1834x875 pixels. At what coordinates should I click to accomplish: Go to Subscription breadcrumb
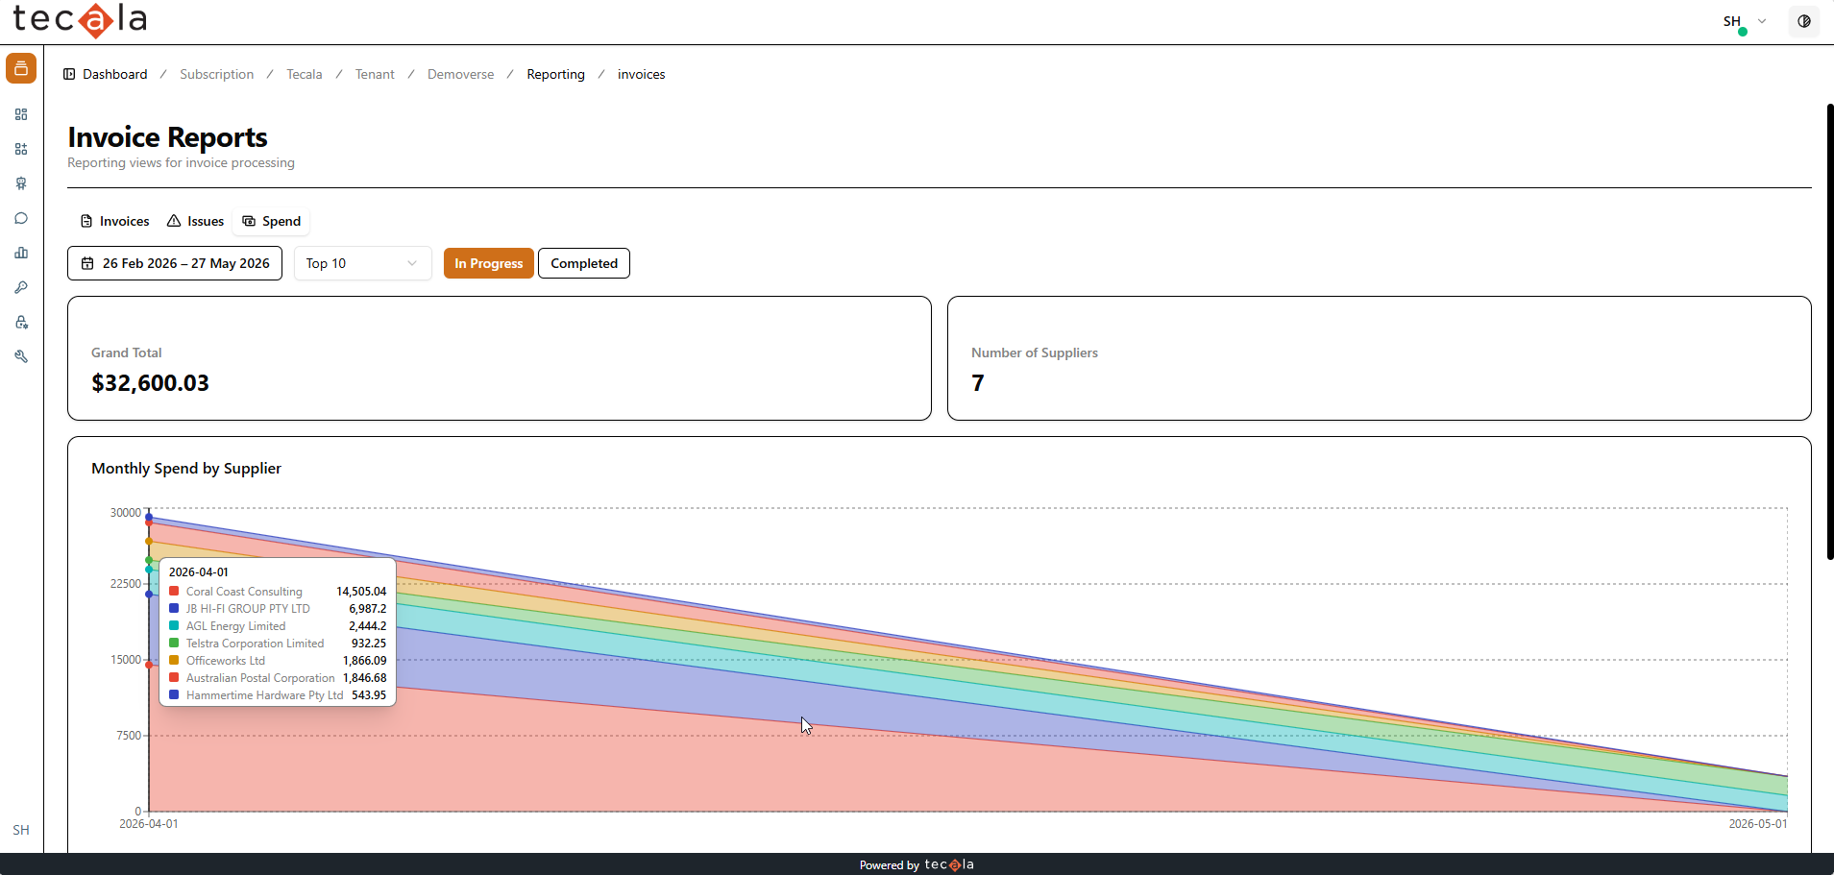tap(217, 74)
